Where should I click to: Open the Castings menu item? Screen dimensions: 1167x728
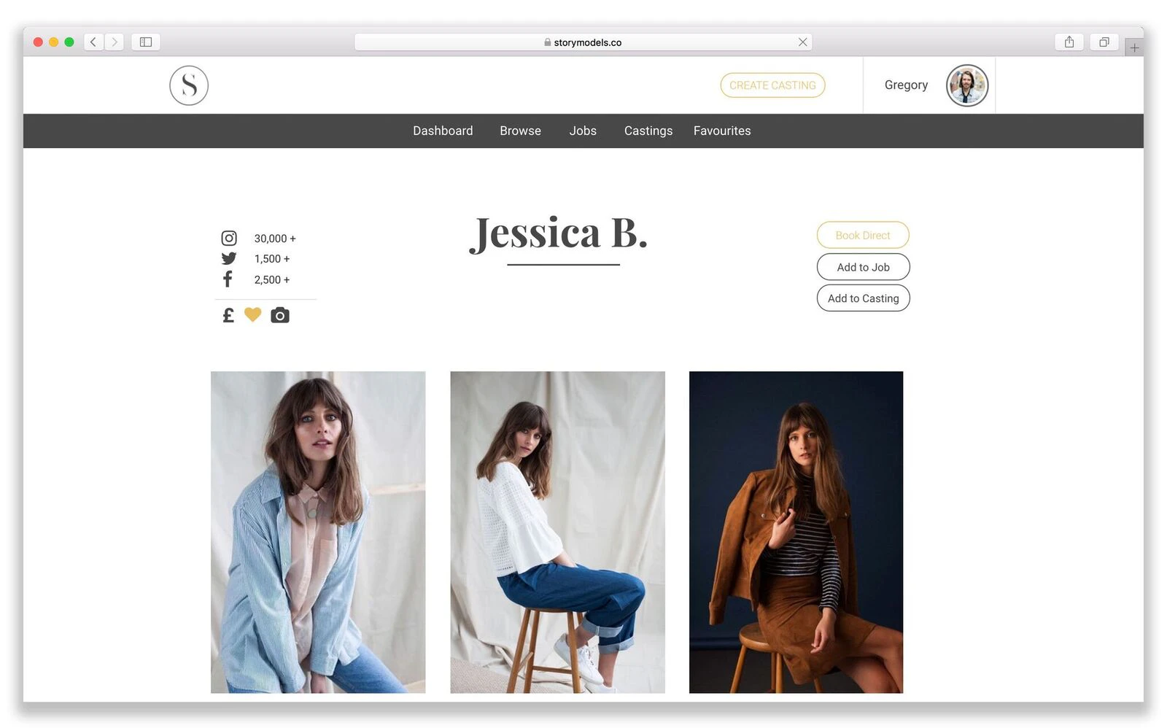point(648,131)
